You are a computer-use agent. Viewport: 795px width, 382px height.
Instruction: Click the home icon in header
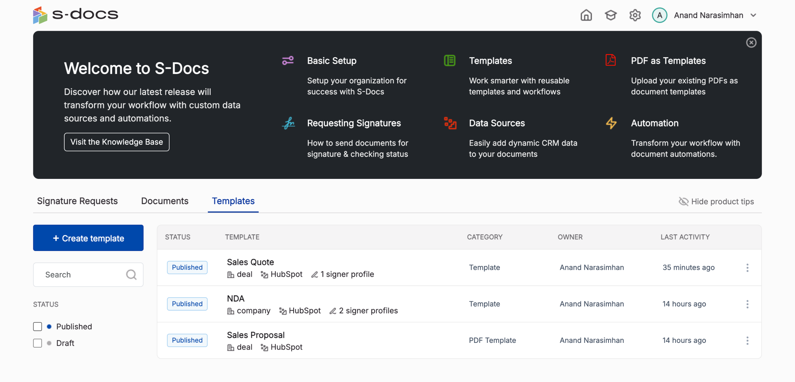[586, 15]
